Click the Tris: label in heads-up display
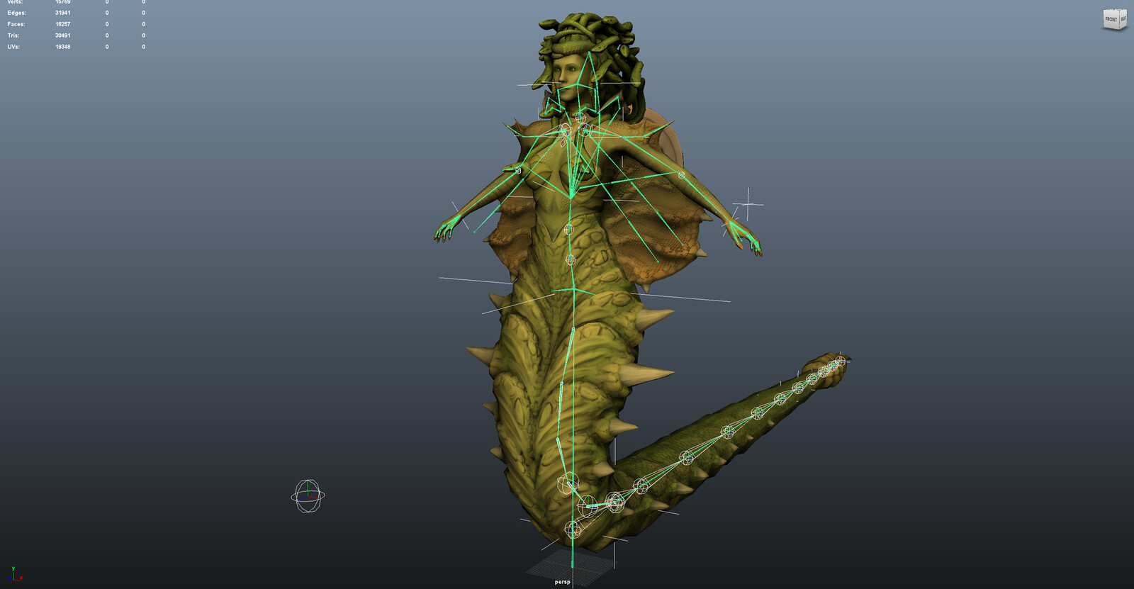The height and width of the screenshot is (589, 1134). [x=13, y=35]
